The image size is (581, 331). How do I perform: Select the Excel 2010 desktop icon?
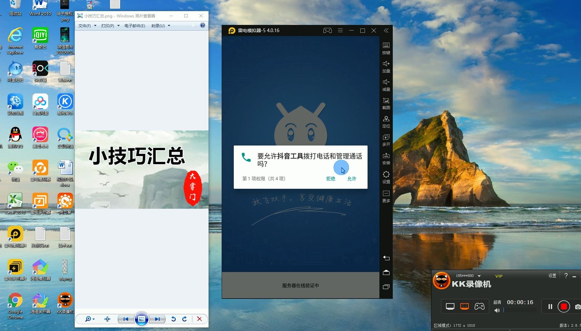[x=15, y=204]
